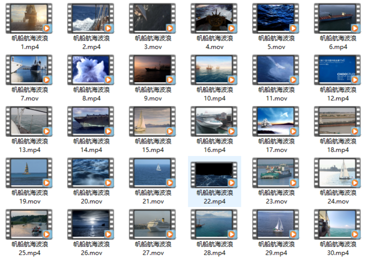Click file name 帆船航海波浪8.mp4
Image resolution: width=367 pixels, height=257 pixels.
(91, 94)
